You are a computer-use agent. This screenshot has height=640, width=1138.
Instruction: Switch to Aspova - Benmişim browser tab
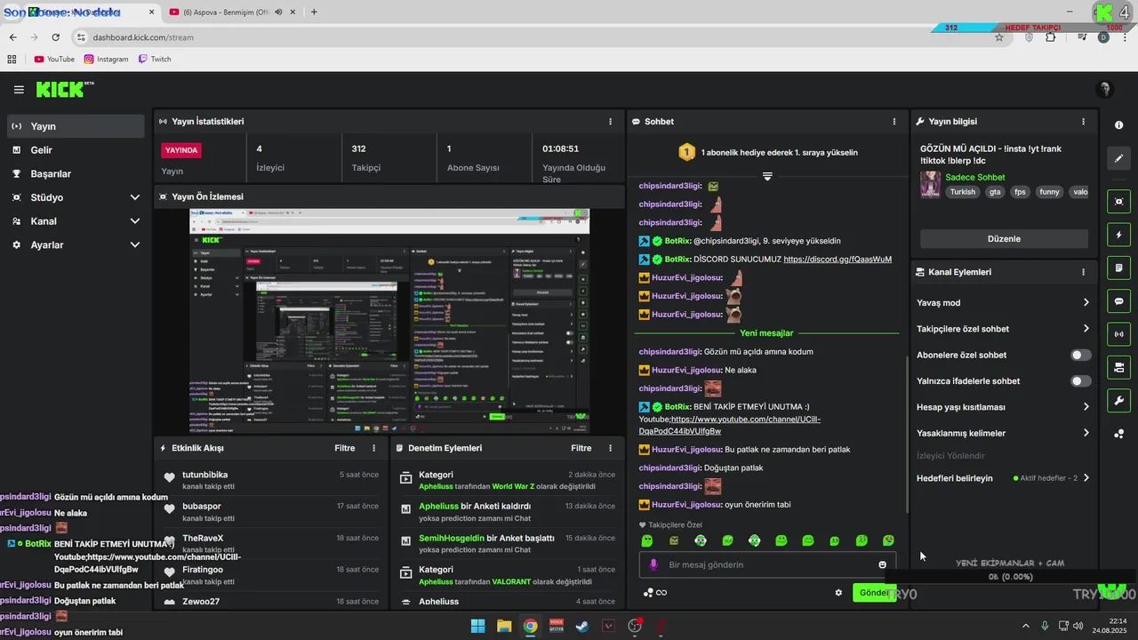pos(225,12)
